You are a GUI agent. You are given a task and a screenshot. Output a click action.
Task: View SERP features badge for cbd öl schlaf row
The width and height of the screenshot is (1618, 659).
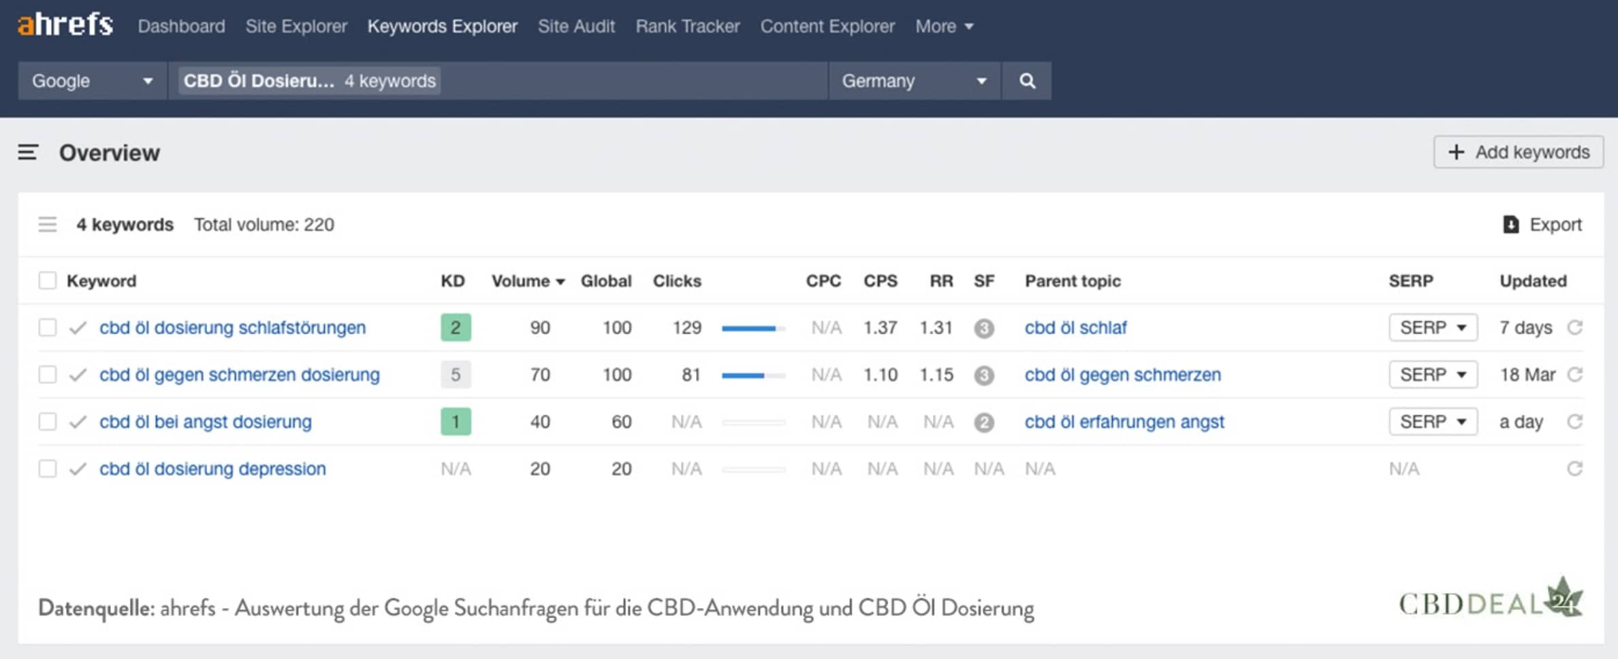point(984,327)
